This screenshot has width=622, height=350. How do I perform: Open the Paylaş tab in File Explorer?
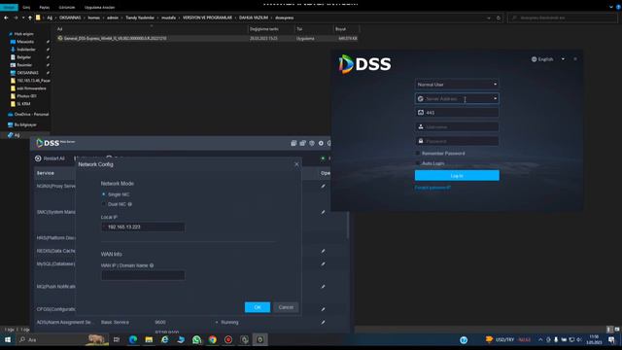(x=45, y=7)
